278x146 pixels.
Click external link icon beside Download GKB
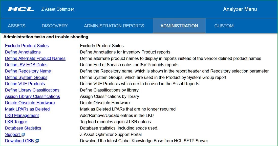coord(37,141)
